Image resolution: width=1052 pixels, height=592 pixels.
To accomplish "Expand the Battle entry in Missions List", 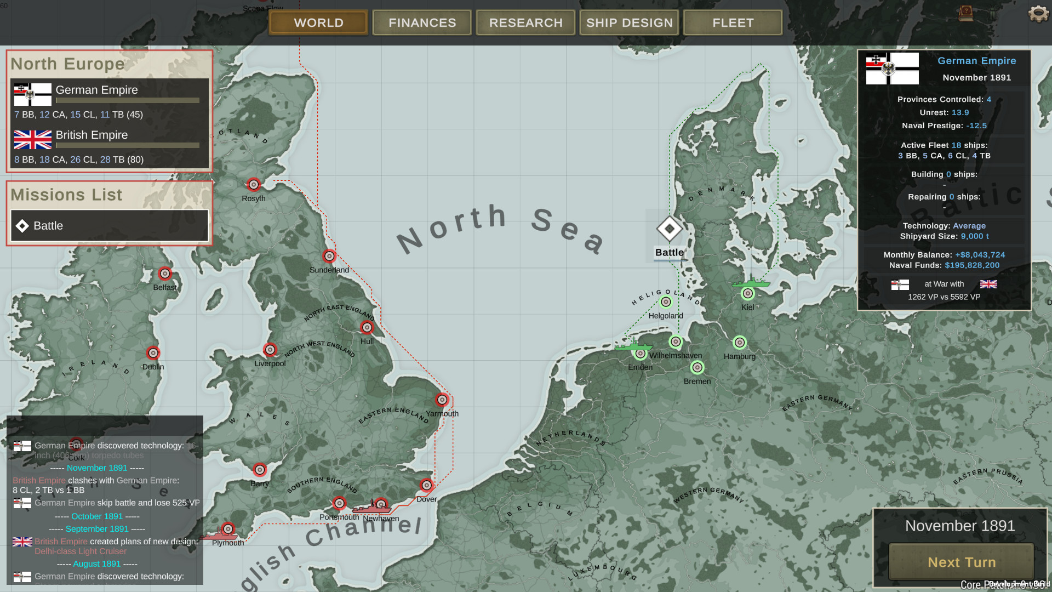I will point(48,225).
